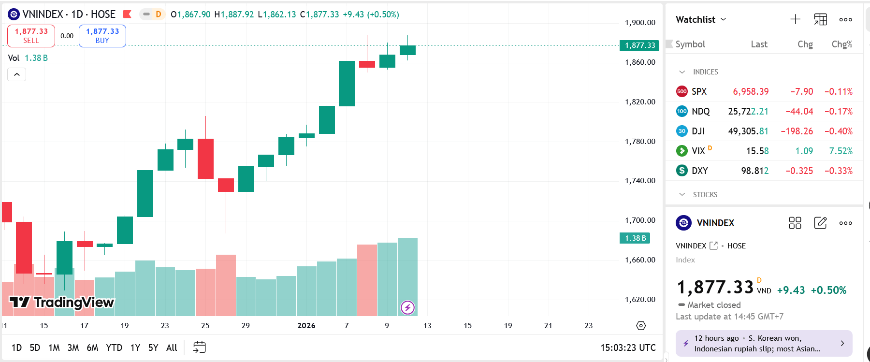Open the Watchlist overflow menu
The width and height of the screenshot is (870, 362).
point(845,19)
